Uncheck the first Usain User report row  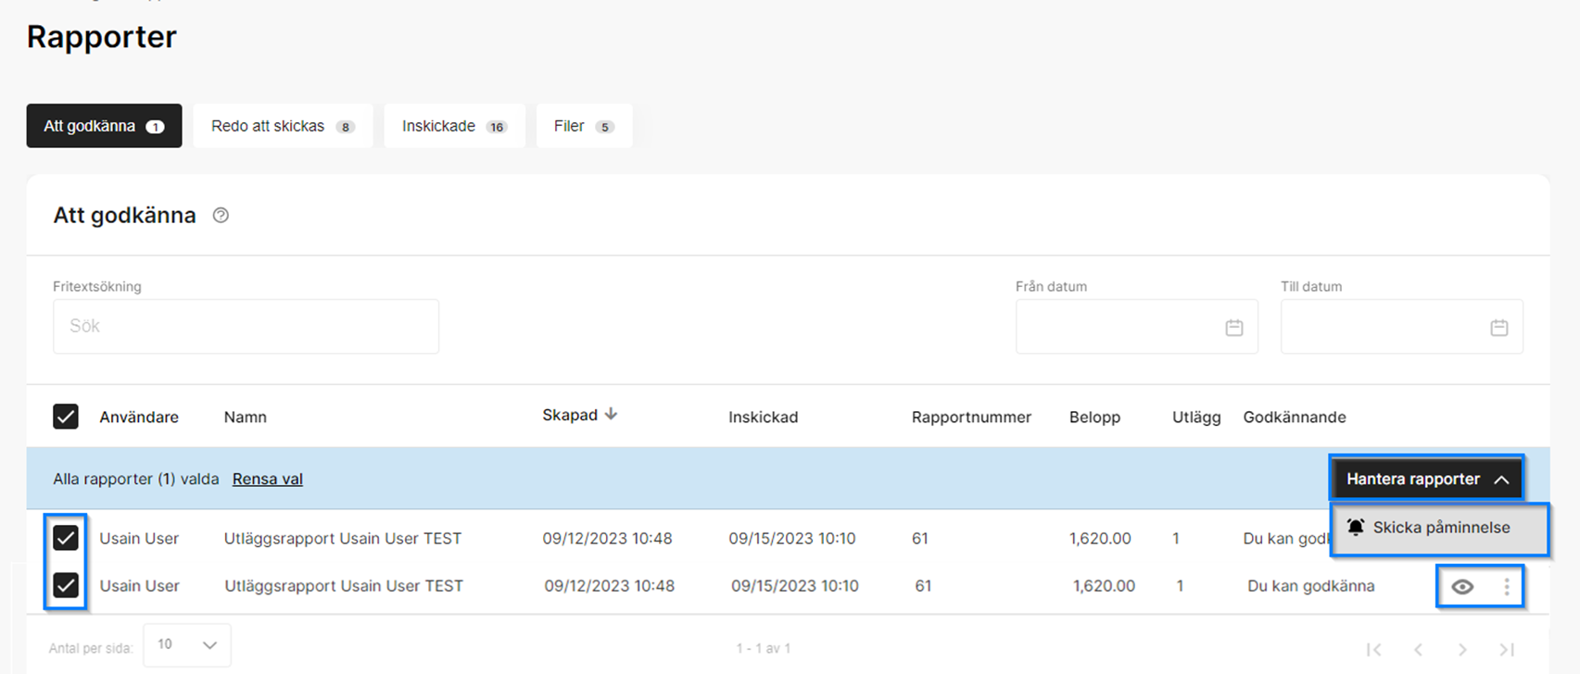click(66, 538)
